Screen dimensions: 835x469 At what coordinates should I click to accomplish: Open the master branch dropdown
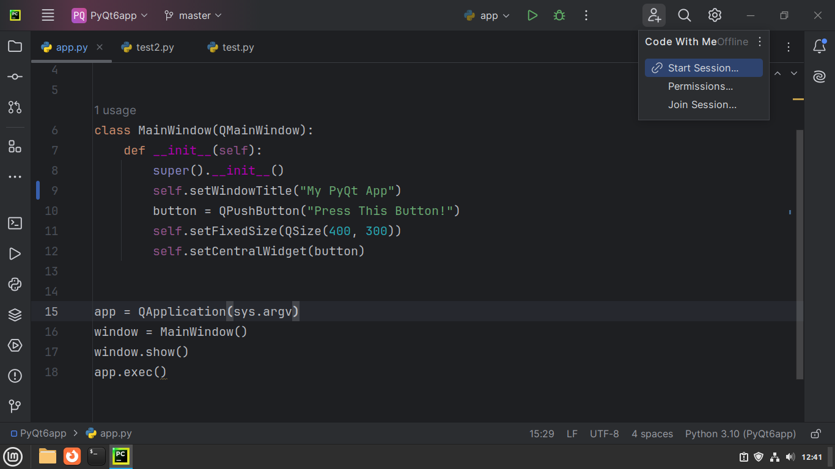coord(193,15)
